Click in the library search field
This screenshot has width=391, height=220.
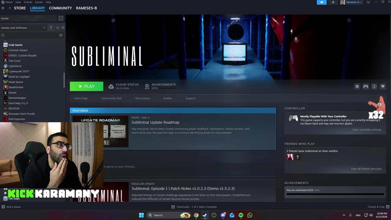coord(29,35)
